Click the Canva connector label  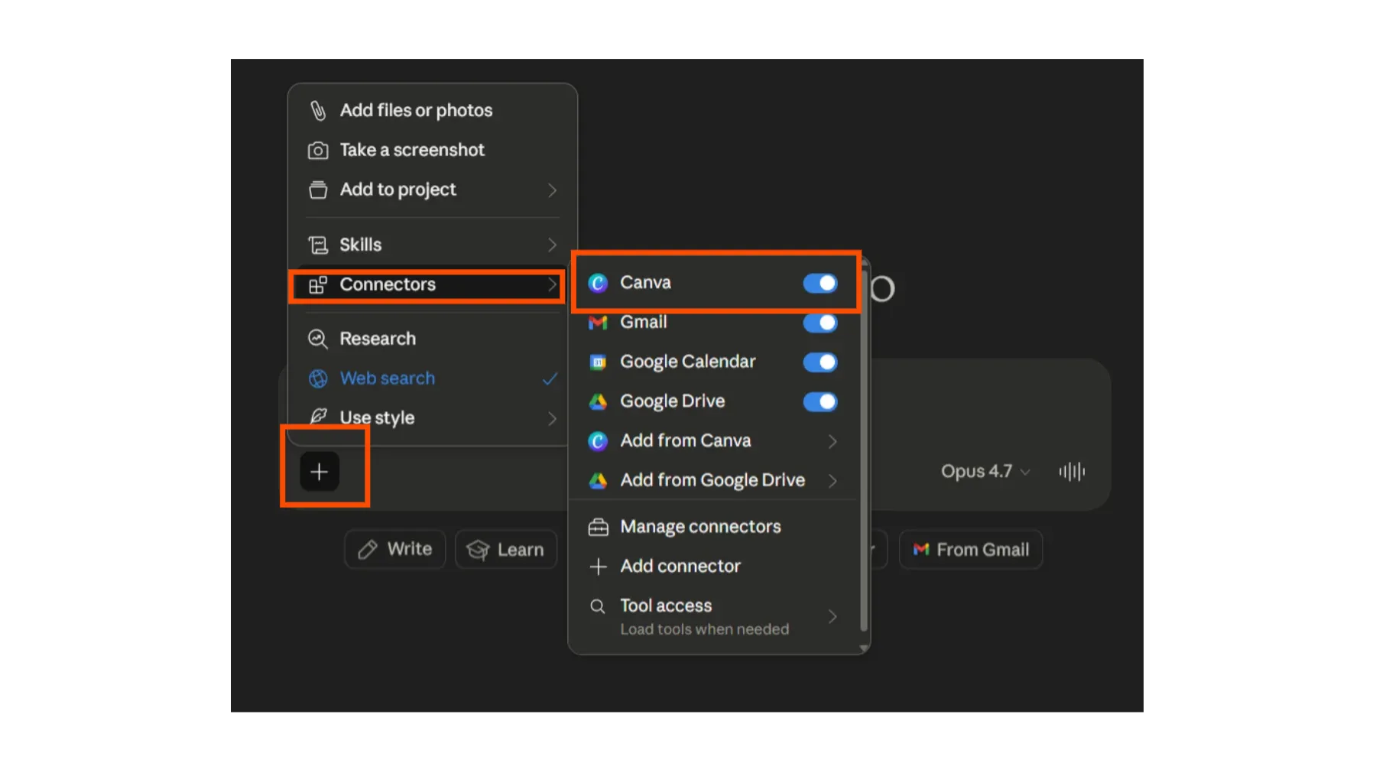[x=646, y=283]
